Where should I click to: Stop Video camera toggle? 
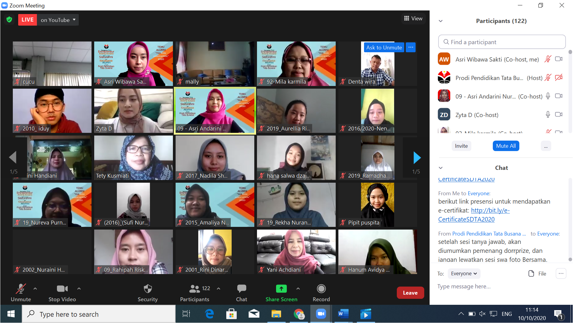(x=62, y=293)
